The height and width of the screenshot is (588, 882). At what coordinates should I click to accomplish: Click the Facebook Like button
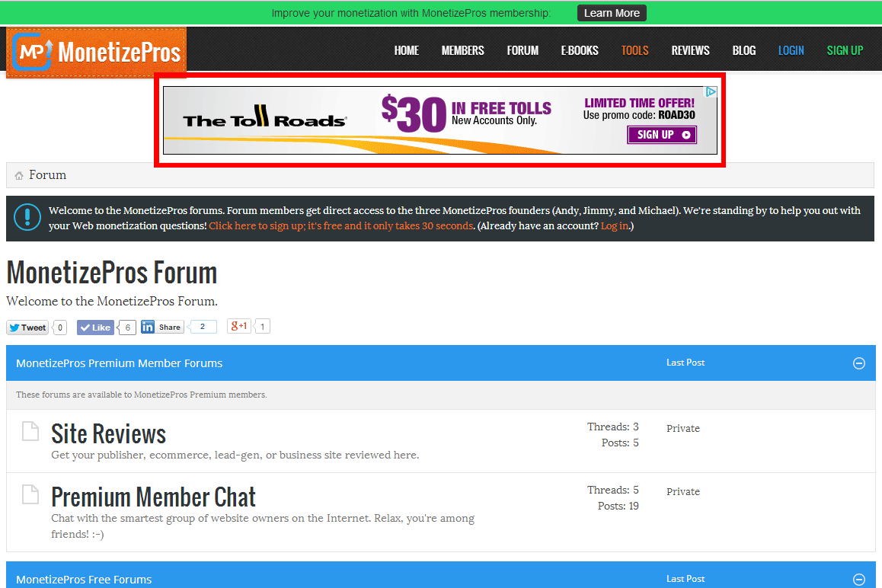pos(95,328)
